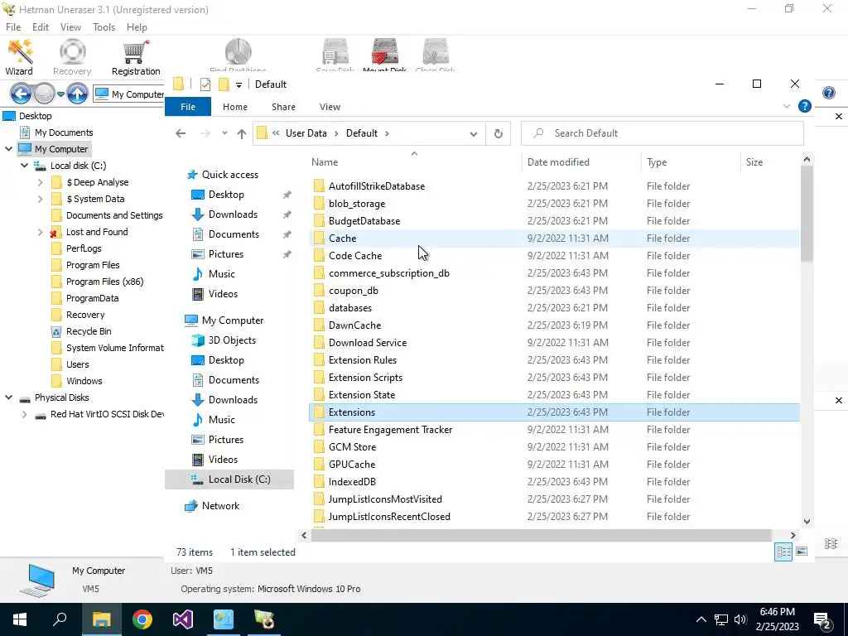This screenshot has height=636, width=848.
Task: Go back with Hetman blue back arrow
Action: pos(21,94)
